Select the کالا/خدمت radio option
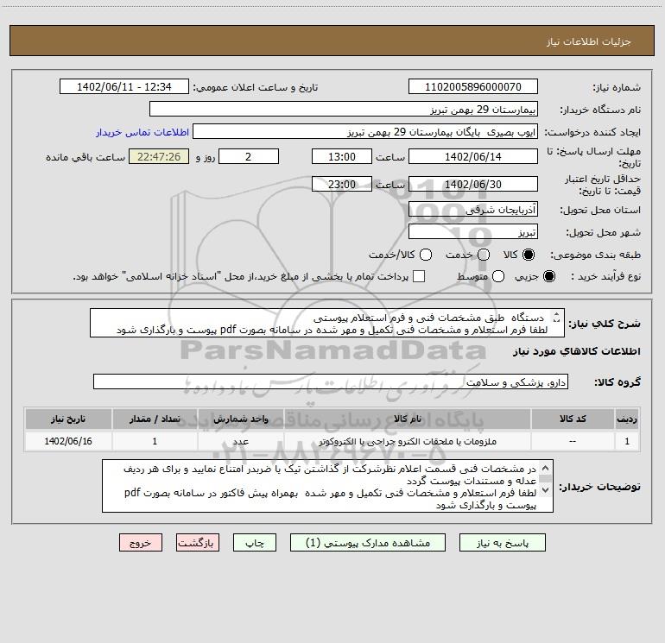The width and height of the screenshot is (665, 643). click(426, 255)
